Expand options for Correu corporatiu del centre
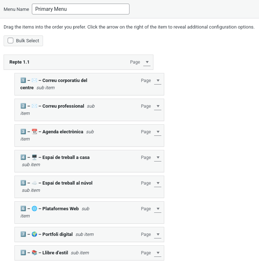Image resolution: width=259 pixels, height=263 pixels. [x=157, y=81]
